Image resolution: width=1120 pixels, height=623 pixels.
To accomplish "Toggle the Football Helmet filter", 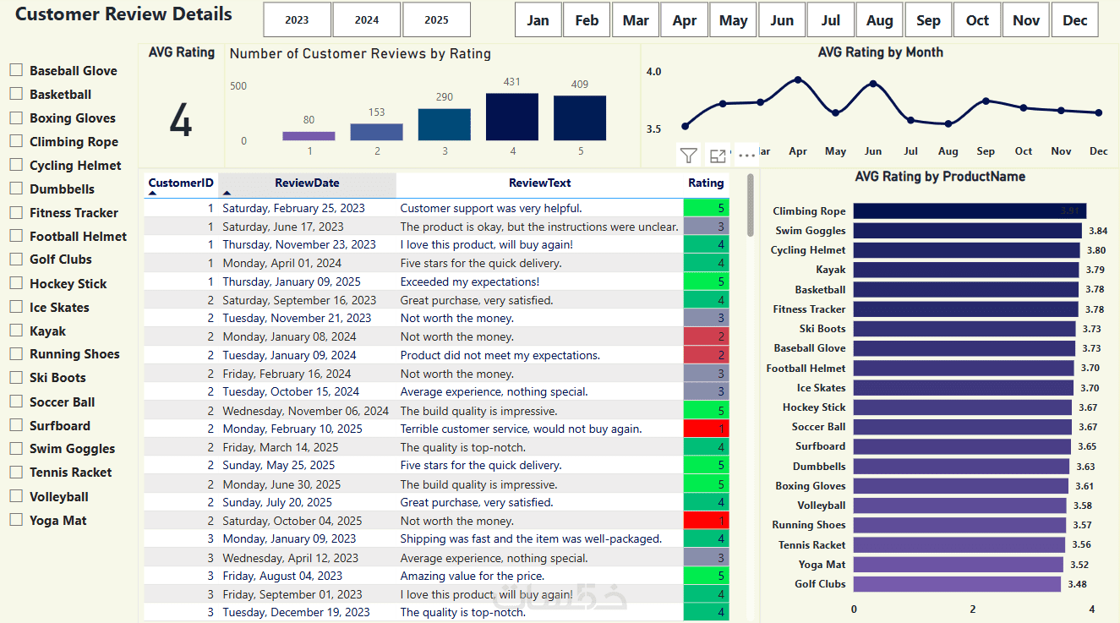I will (x=16, y=236).
